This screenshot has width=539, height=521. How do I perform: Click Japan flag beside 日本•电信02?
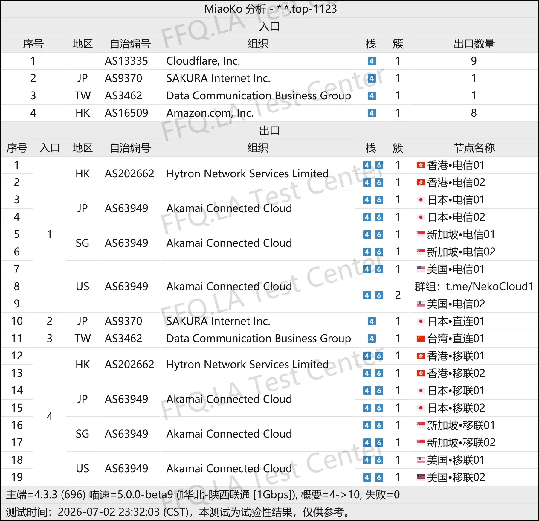click(421, 217)
